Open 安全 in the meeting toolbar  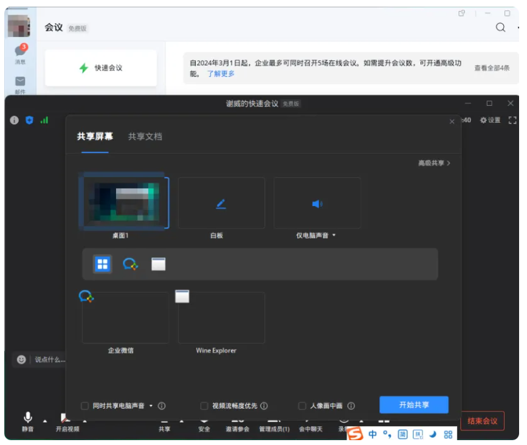tap(204, 426)
